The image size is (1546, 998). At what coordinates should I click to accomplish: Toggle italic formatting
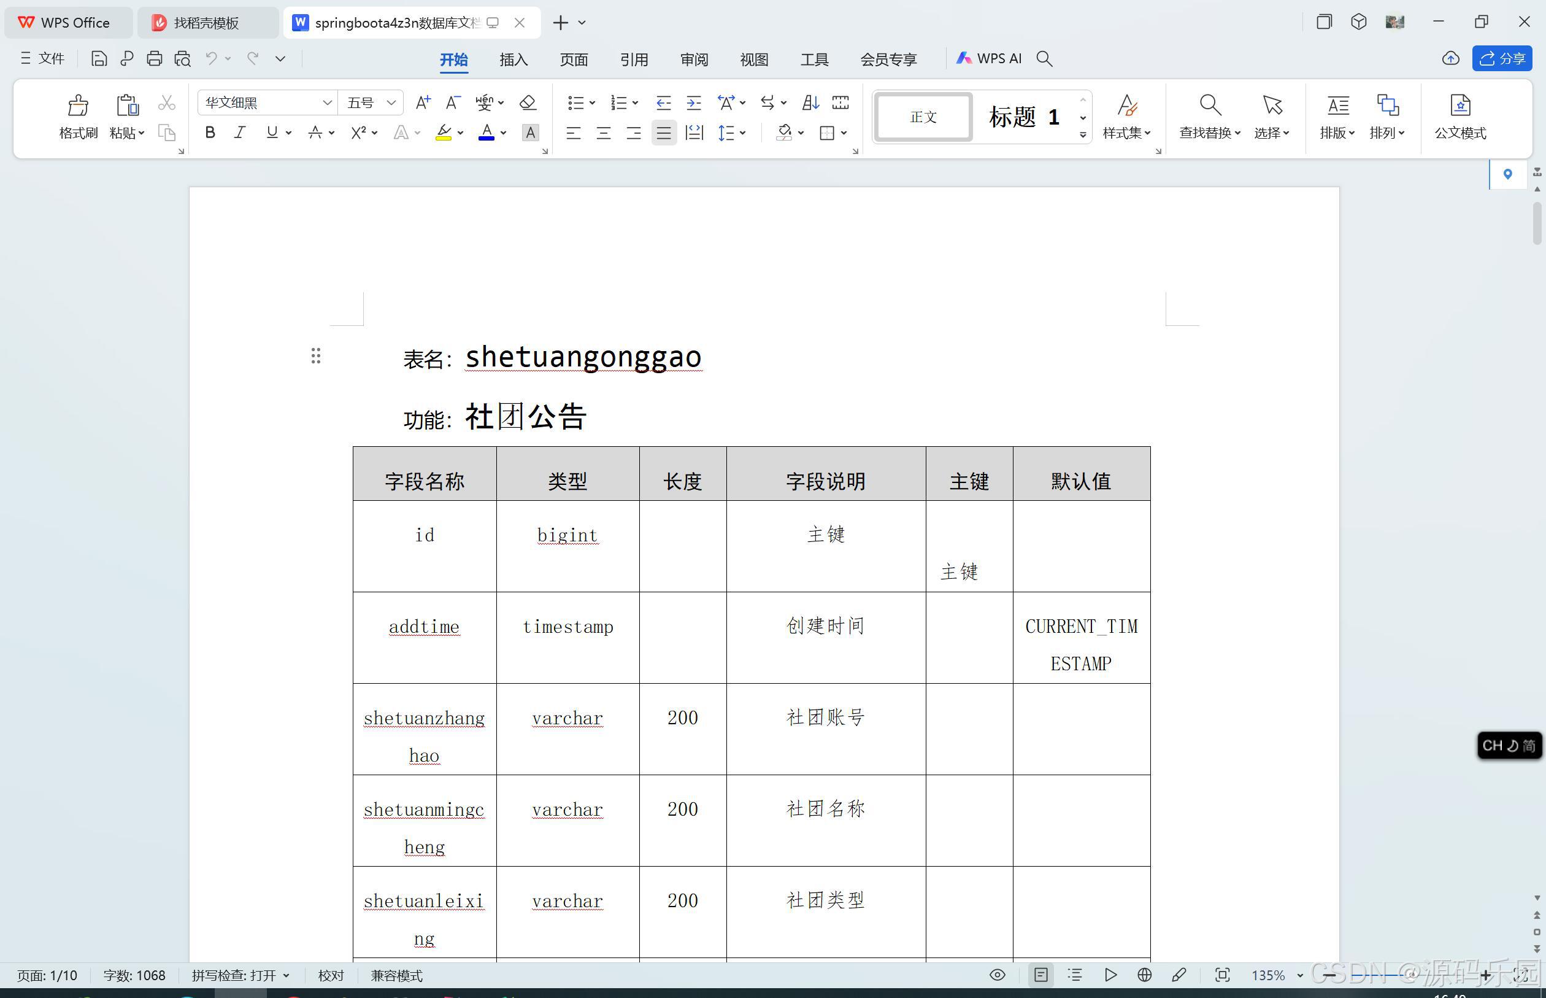coord(240,133)
